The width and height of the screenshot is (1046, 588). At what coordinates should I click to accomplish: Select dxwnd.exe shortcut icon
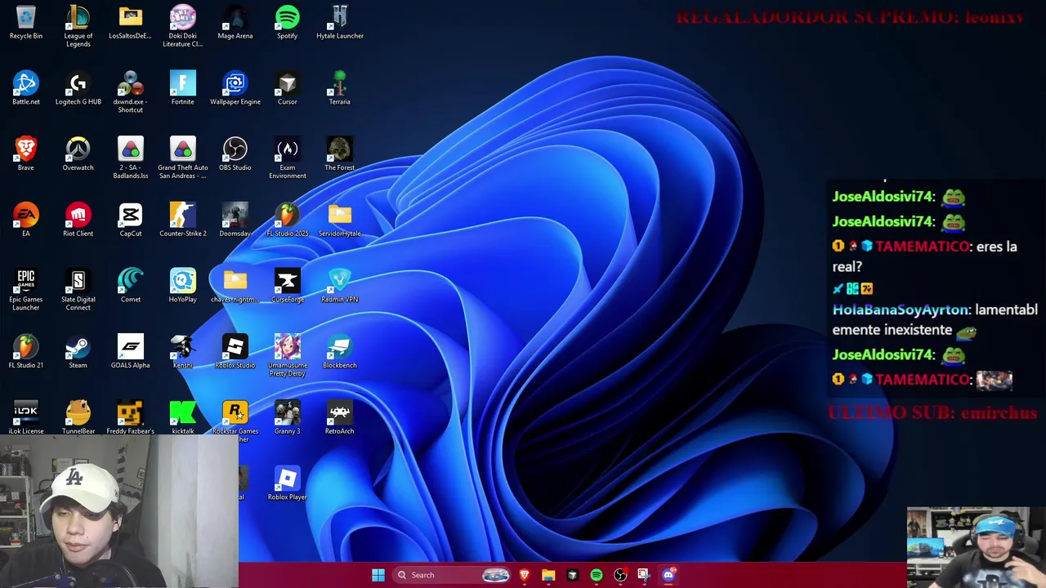point(131,92)
